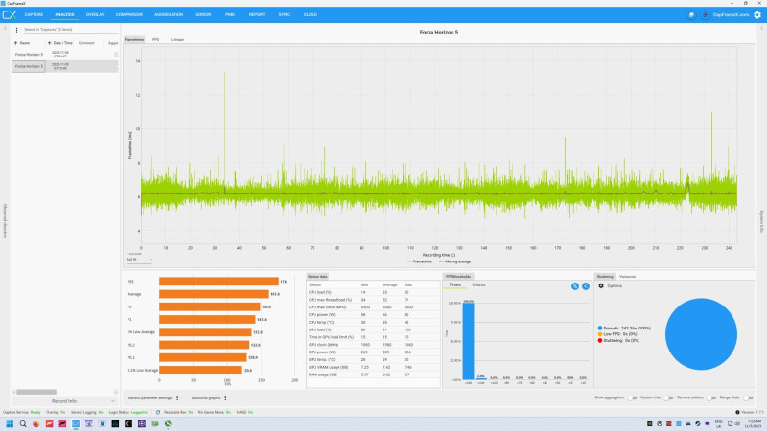Select the Times tab in FPS thresholds

tap(454, 284)
